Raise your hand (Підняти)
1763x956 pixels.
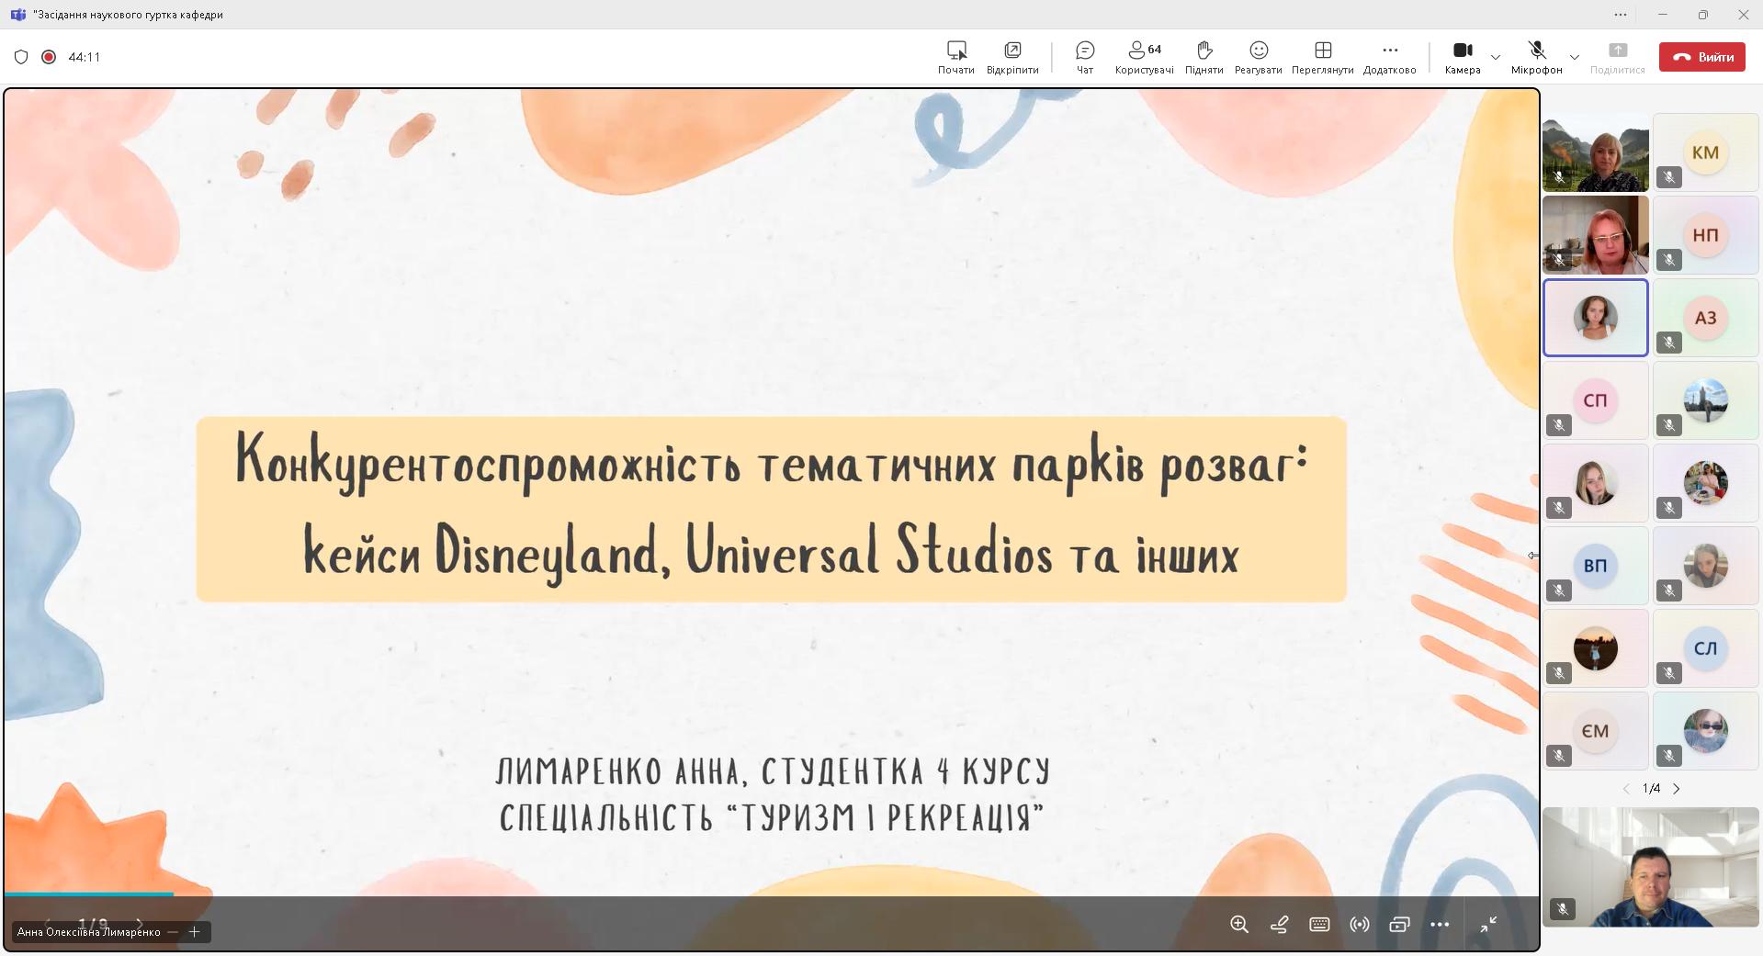click(1204, 56)
